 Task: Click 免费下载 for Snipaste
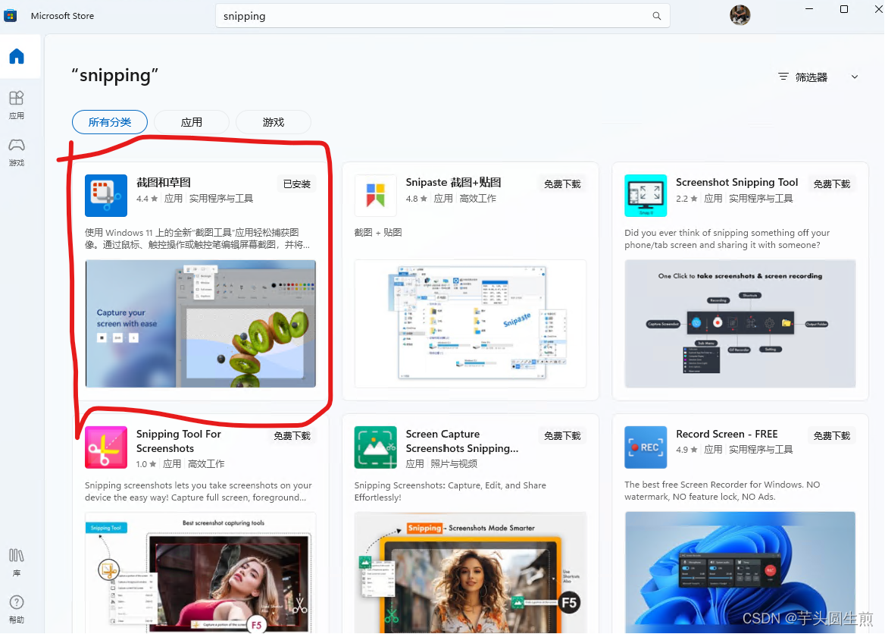click(x=562, y=184)
